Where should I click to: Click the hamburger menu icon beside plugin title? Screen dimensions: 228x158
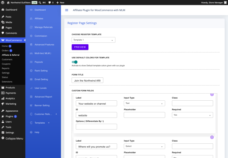pos(67,10)
